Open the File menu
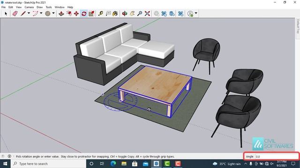The width and height of the screenshot is (300, 168). (x=3, y=7)
